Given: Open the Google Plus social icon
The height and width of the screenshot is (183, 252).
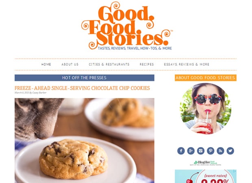Looking at the screenshot, I should click(191, 151).
